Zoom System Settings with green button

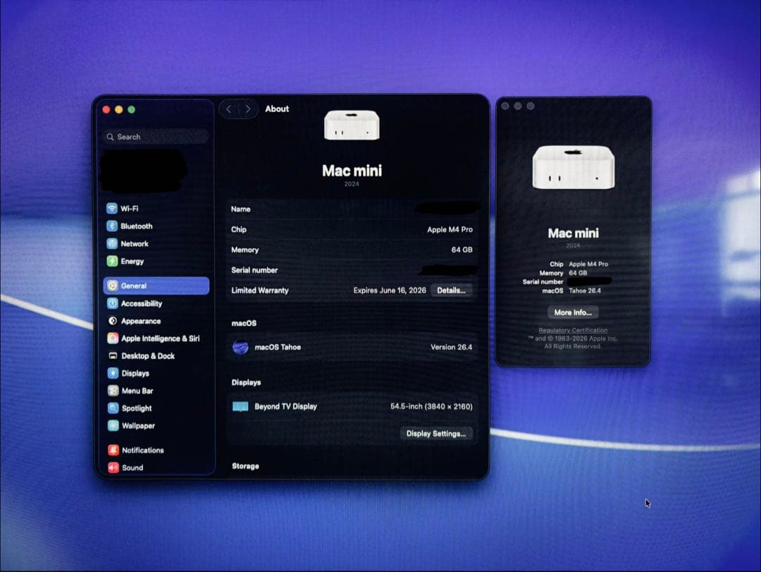pyautogui.click(x=132, y=110)
